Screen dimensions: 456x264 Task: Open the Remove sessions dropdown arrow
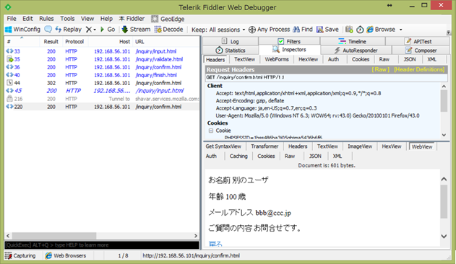pos(95,30)
